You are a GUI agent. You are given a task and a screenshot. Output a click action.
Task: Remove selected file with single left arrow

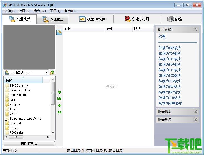coord(59,105)
